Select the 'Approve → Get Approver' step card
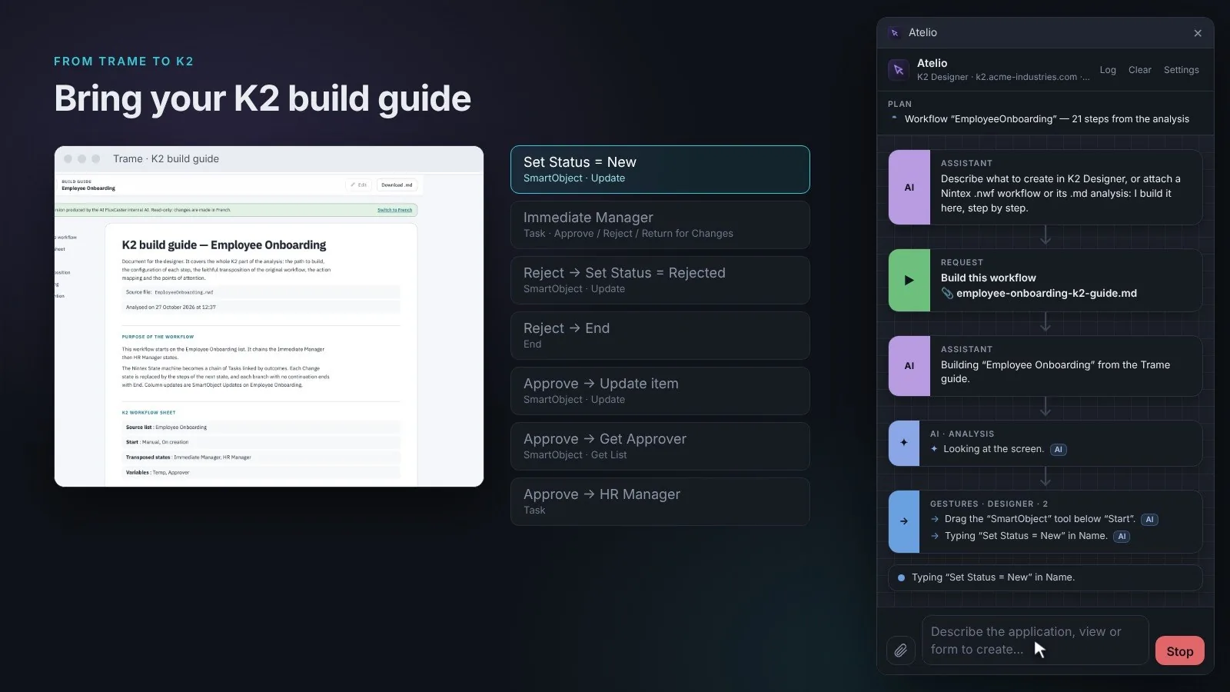Viewport: 1230px width, 692px height. (x=660, y=446)
